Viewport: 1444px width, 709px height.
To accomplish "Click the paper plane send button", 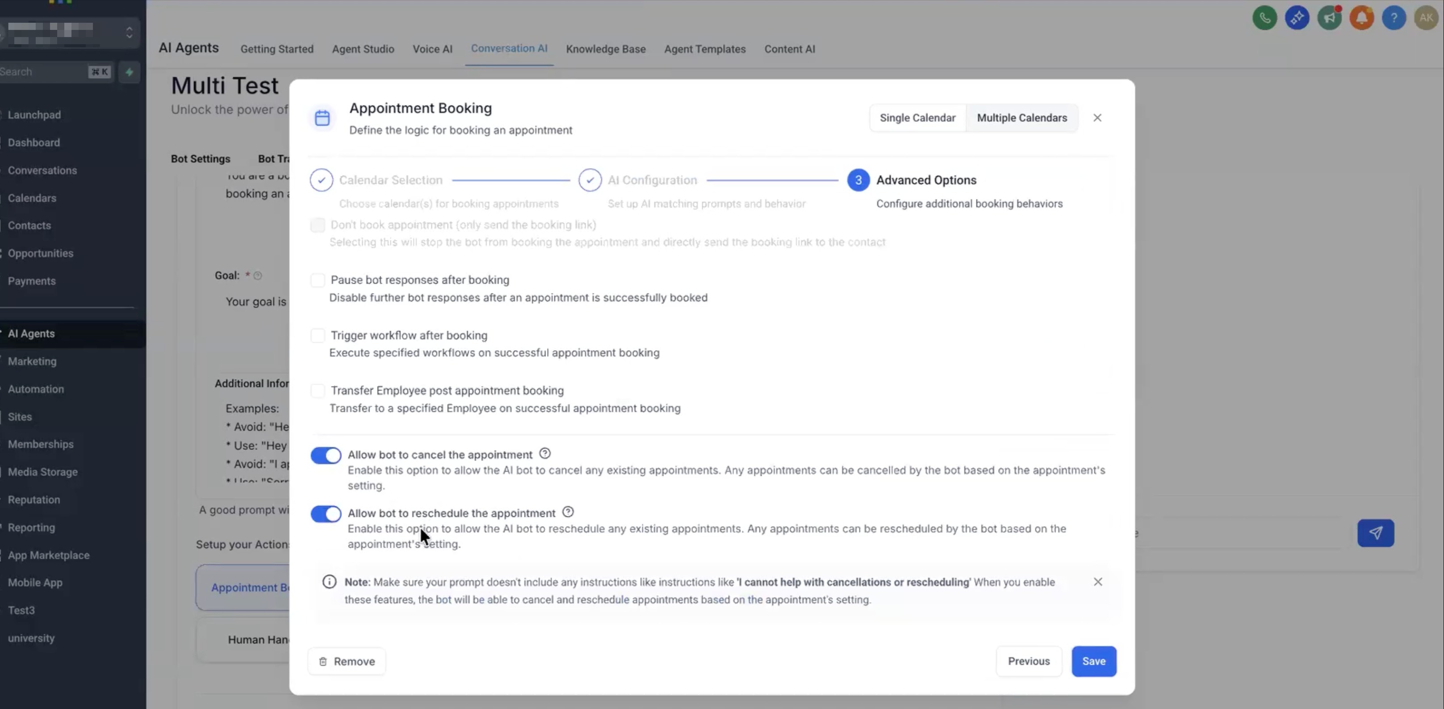I will 1375,533.
